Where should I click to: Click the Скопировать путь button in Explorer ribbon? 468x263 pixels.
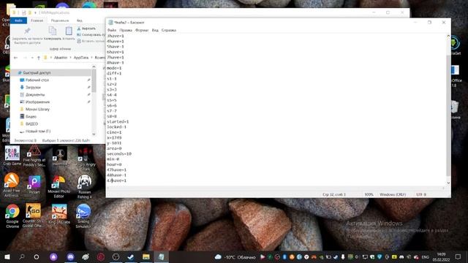click(91, 34)
